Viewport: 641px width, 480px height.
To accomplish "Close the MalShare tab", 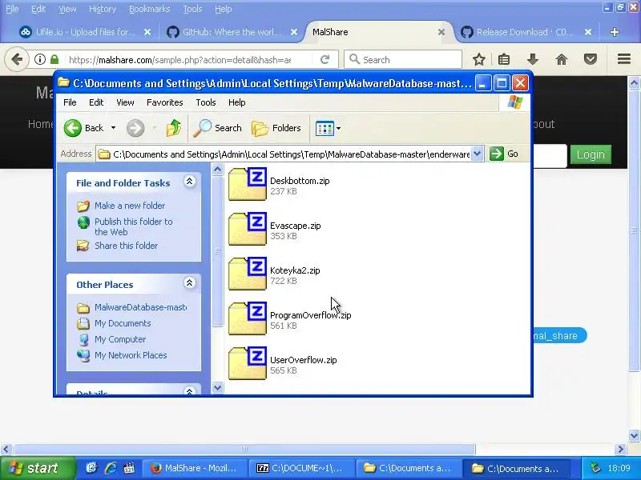I will pyautogui.click(x=441, y=32).
